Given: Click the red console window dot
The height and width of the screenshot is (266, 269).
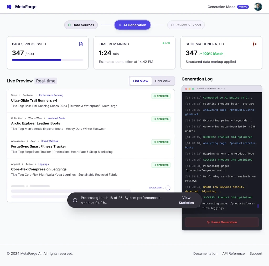Looking at the screenshot, I should pyautogui.click(x=186, y=89).
